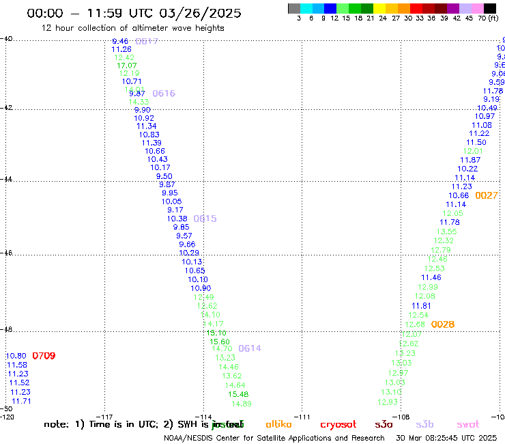Click the '70 (ft)' legend label

[x=488, y=18]
